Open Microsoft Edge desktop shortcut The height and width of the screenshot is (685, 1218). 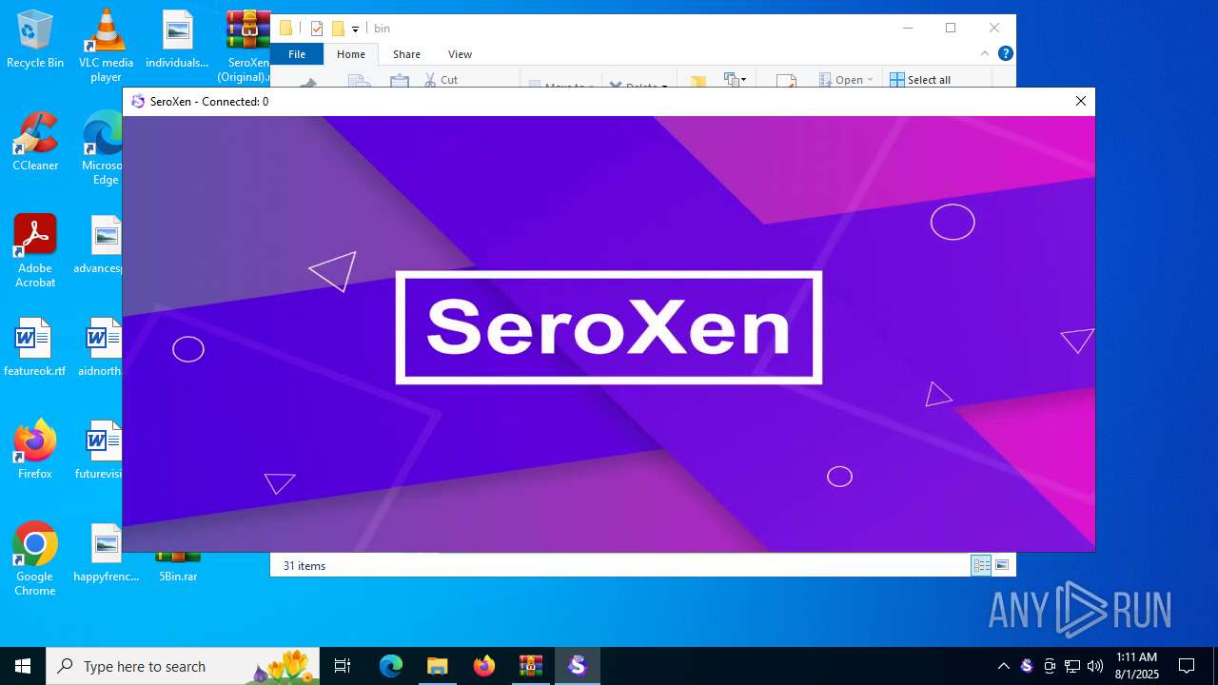(x=103, y=148)
